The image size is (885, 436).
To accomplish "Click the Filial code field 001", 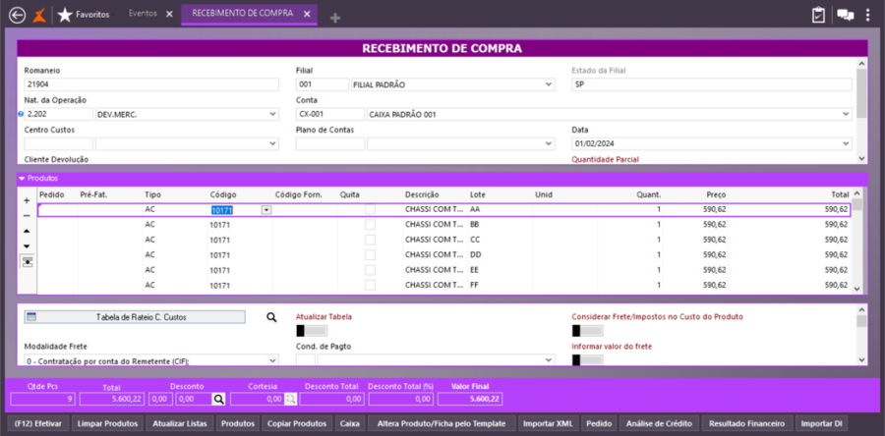I will click(x=323, y=84).
